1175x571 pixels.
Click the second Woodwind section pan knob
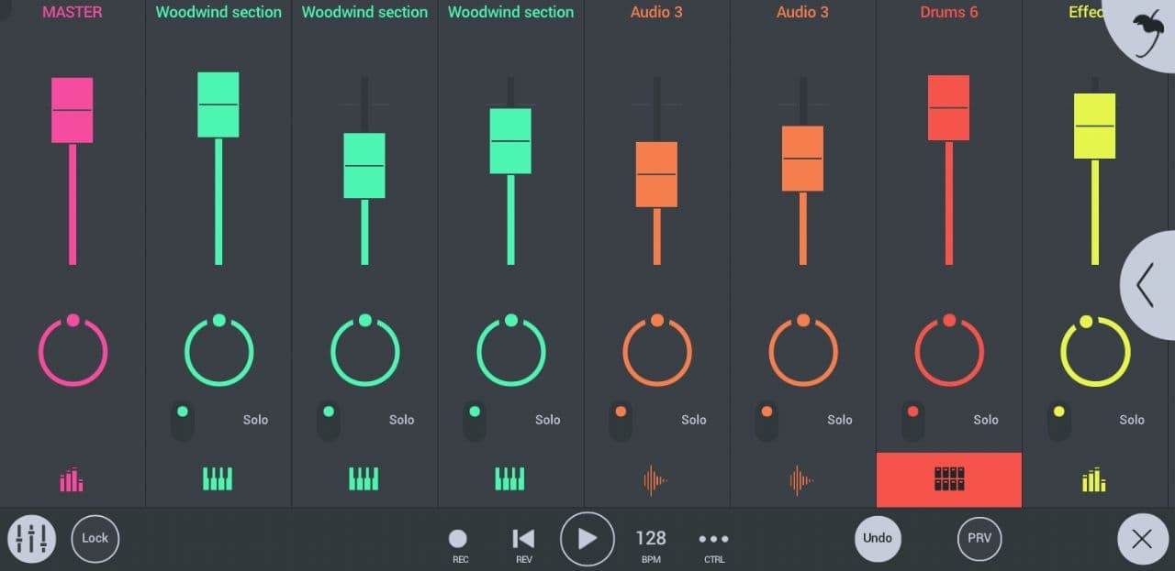(x=364, y=351)
